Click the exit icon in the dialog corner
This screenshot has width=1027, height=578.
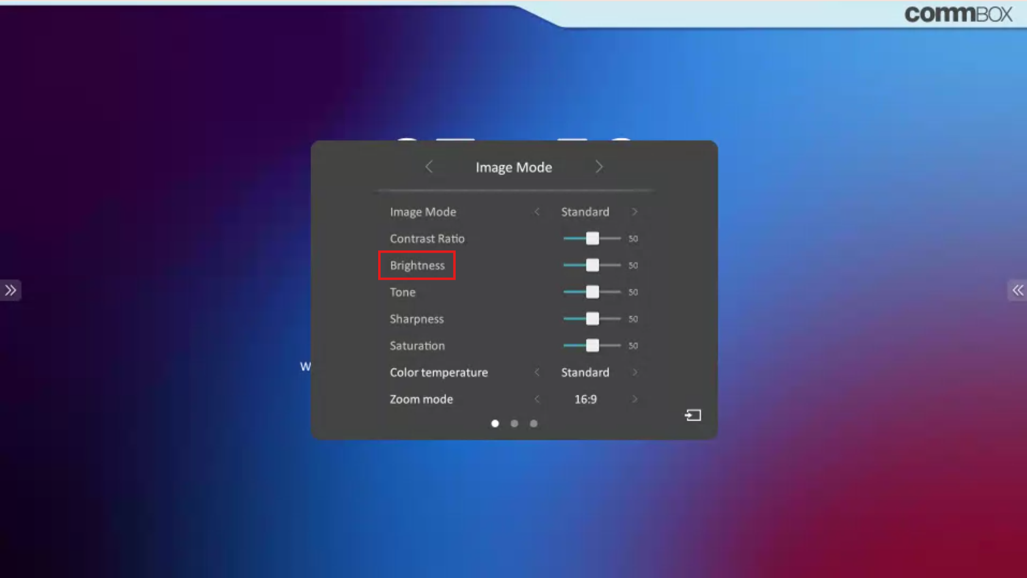coord(693,415)
